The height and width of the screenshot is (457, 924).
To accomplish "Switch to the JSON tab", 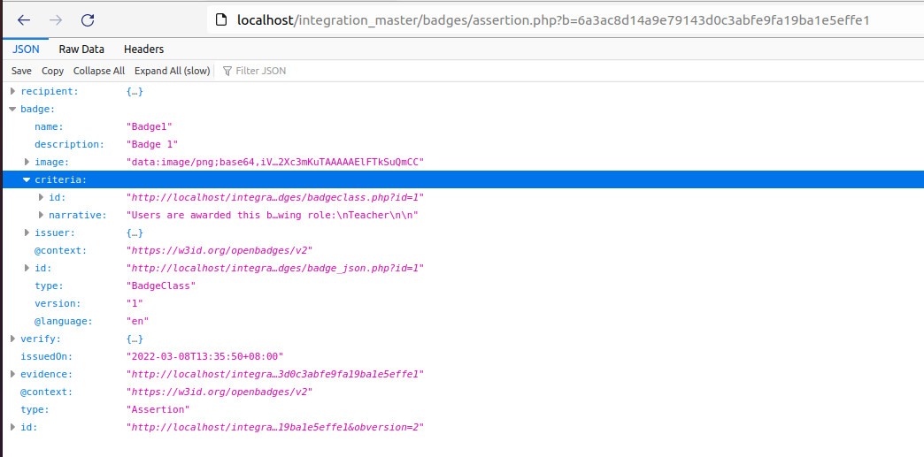I will pos(26,49).
